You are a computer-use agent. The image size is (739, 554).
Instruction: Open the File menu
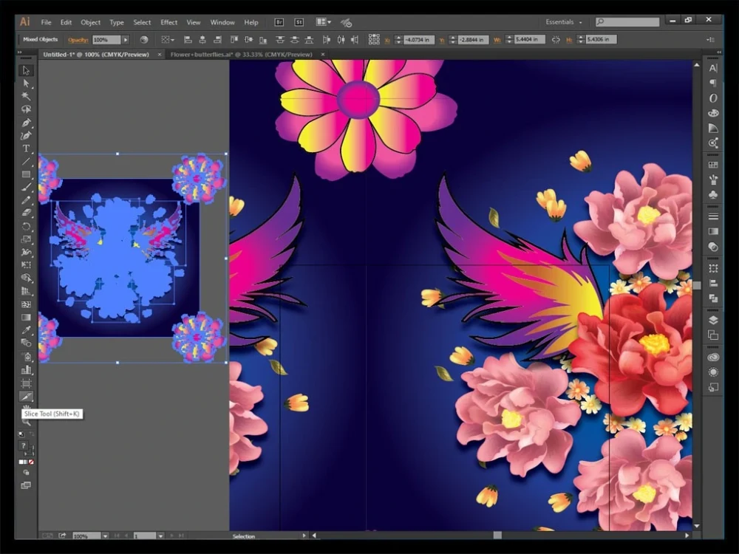point(46,22)
